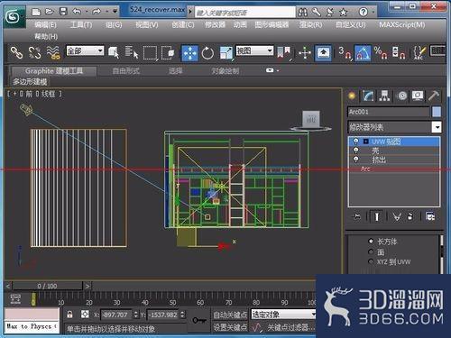Screen dimensions: 451x338
Task: Select the 面 mapping radio button
Action: [x=371, y=251]
